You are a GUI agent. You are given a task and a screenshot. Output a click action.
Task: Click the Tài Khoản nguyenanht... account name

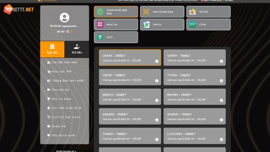[64, 26]
